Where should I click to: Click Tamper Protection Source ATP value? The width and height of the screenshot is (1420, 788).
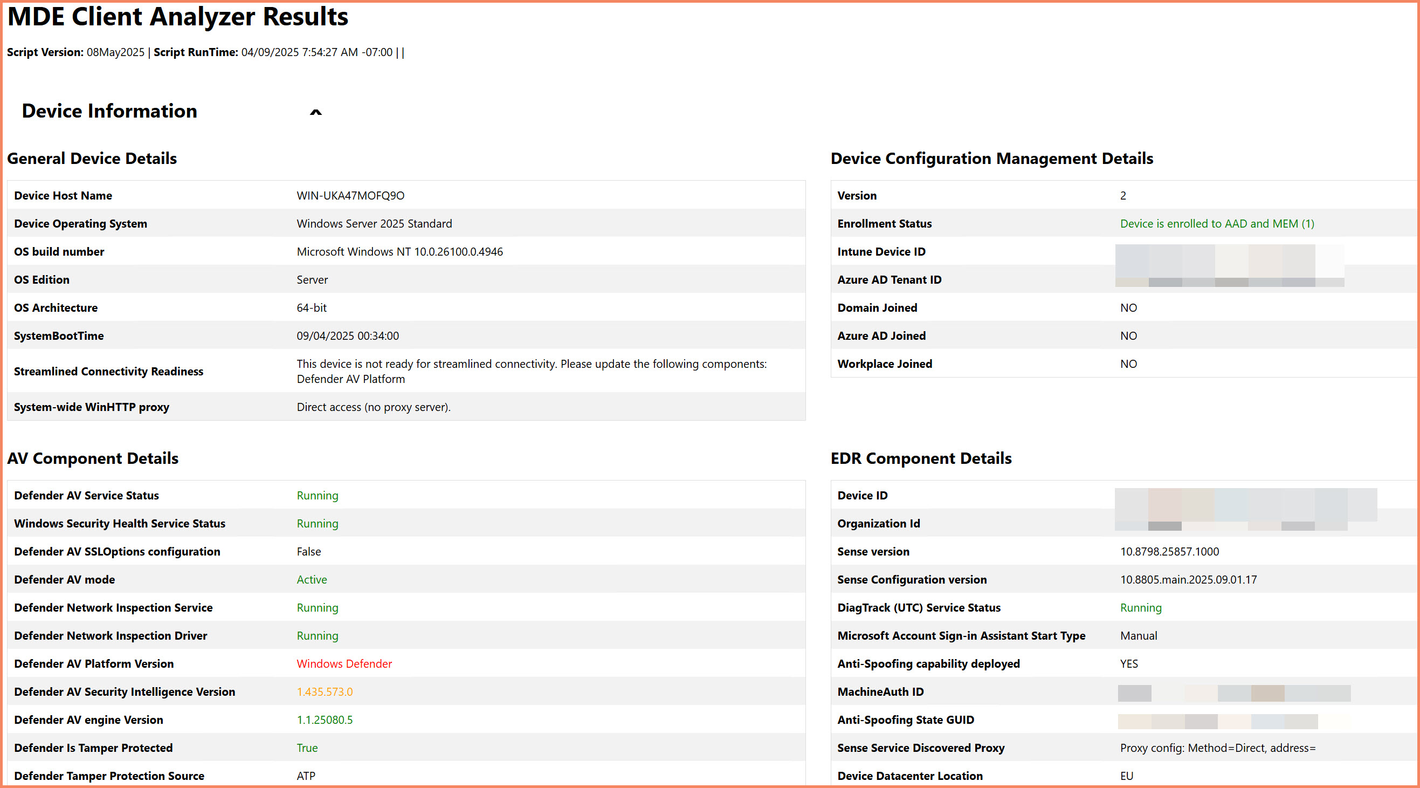[x=306, y=777]
